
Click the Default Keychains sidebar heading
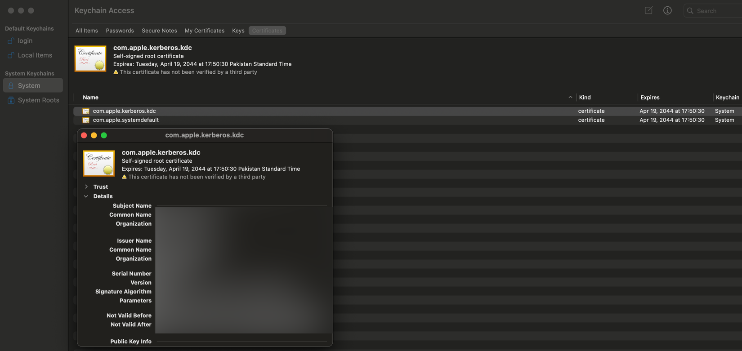29,28
